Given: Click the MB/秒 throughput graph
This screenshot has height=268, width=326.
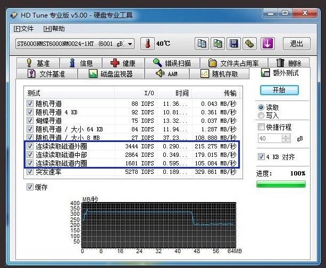Looking at the screenshot, I should pyautogui.click(x=159, y=225).
